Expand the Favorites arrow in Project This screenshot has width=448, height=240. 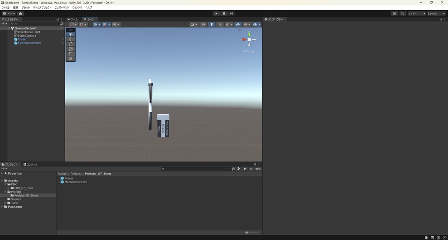(x=2, y=173)
